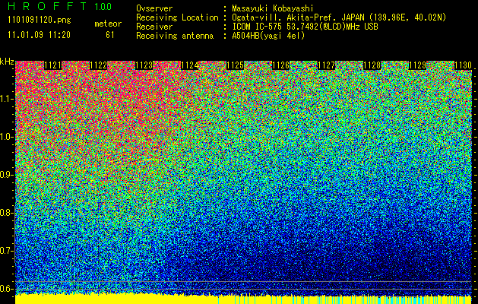Click the 1125 time marker

point(236,65)
